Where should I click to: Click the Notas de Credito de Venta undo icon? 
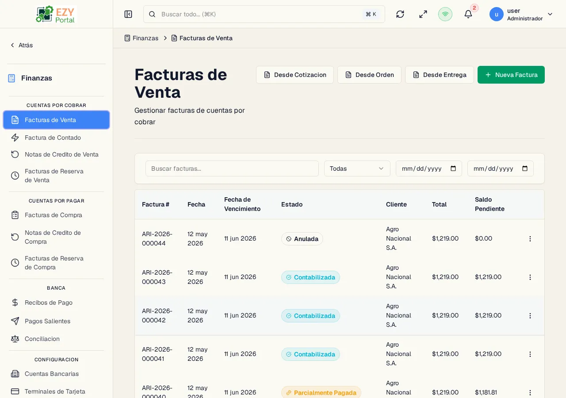click(15, 154)
